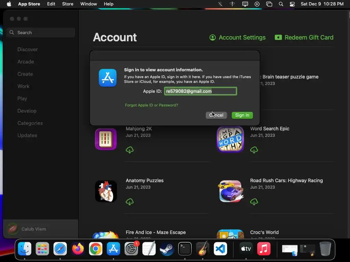The height and width of the screenshot is (262, 350).
Task: Download Word Search Epic via cloud icon
Action: tap(254, 150)
